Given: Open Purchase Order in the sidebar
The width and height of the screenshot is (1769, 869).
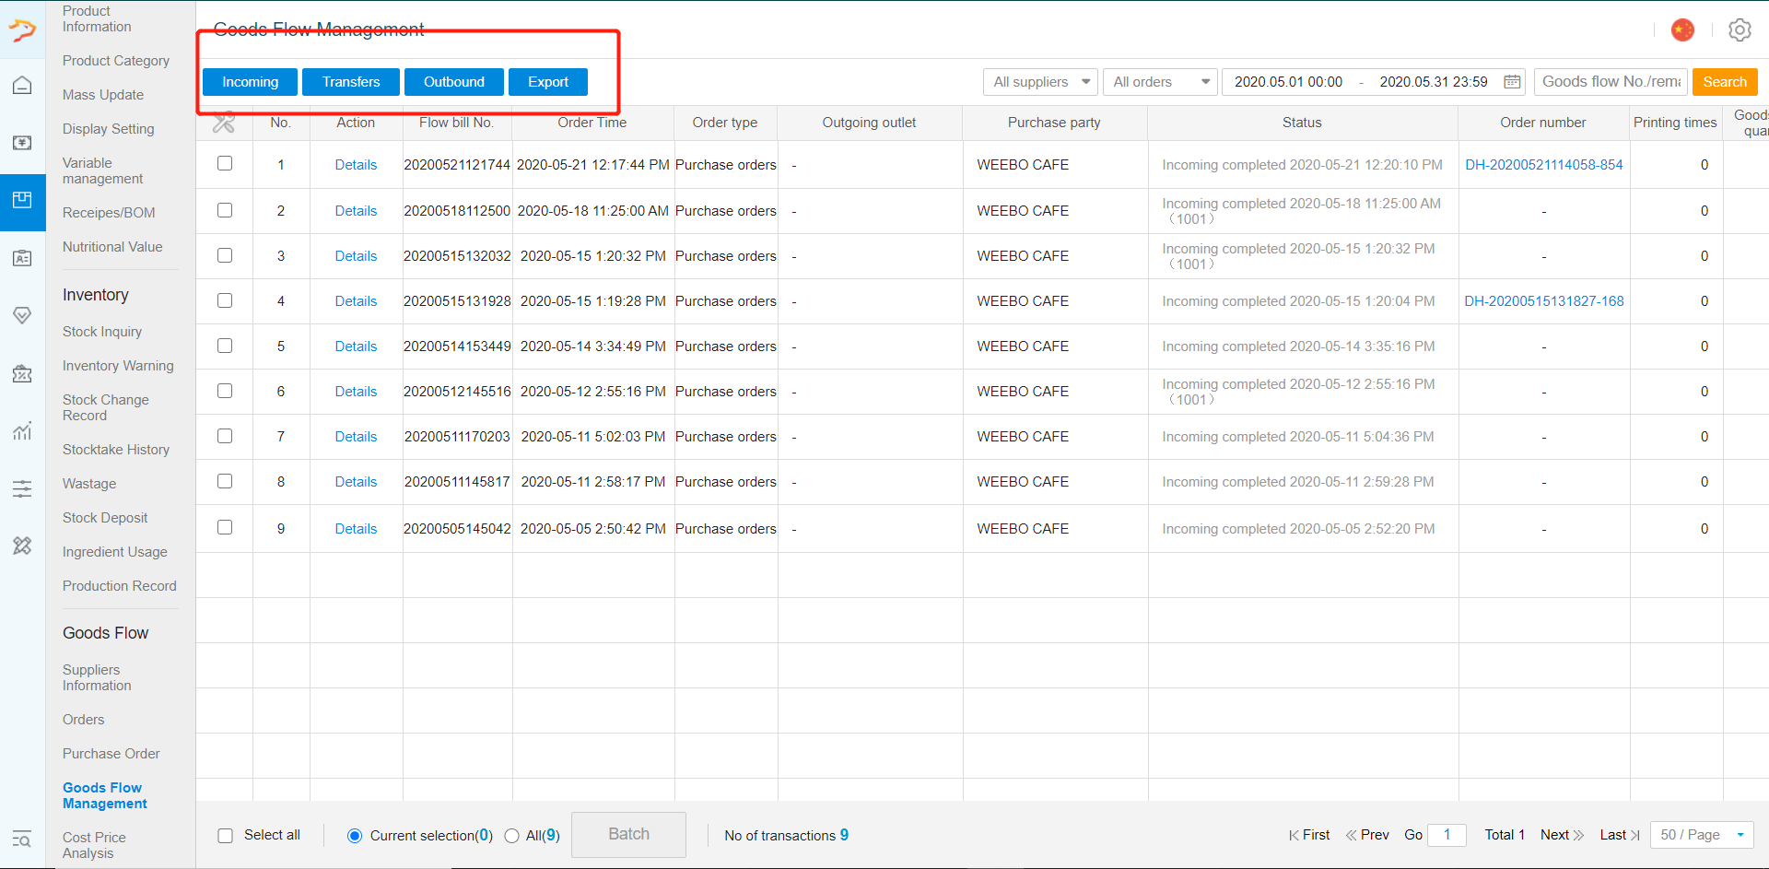Looking at the screenshot, I should [x=111, y=754].
